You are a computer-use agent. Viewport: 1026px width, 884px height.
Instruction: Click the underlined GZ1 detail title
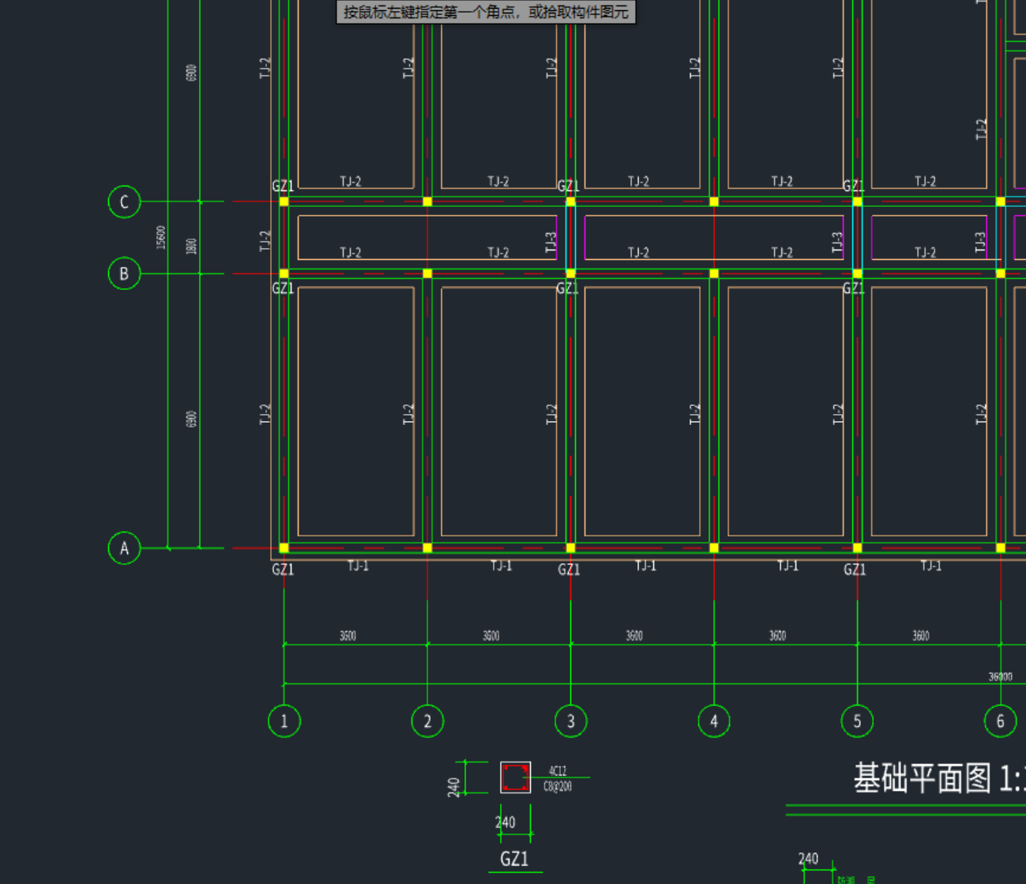tap(514, 859)
